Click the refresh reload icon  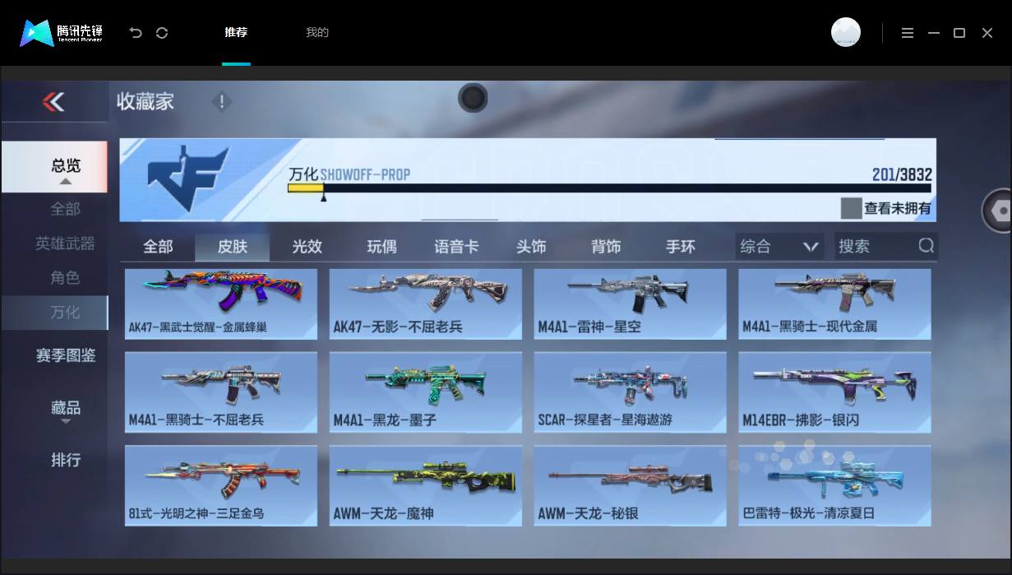pyautogui.click(x=162, y=33)
